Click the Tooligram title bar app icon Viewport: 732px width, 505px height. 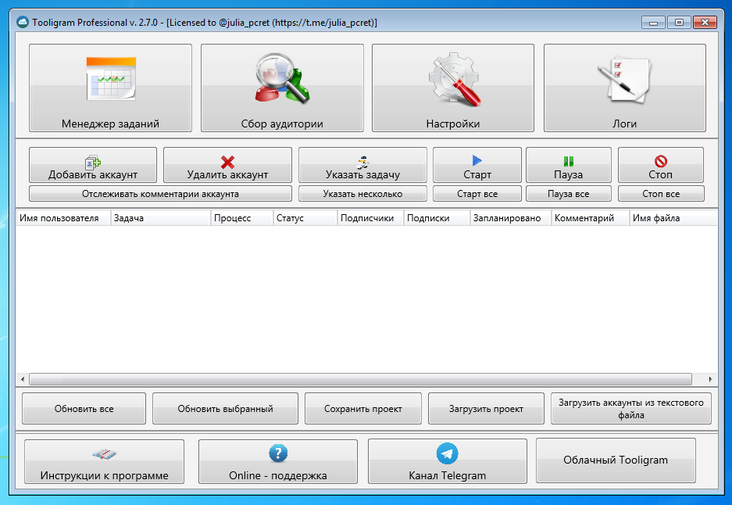(x=23, y=22)
